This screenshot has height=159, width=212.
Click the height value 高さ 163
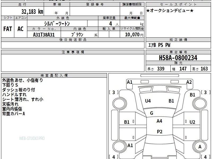coord(200,69)
